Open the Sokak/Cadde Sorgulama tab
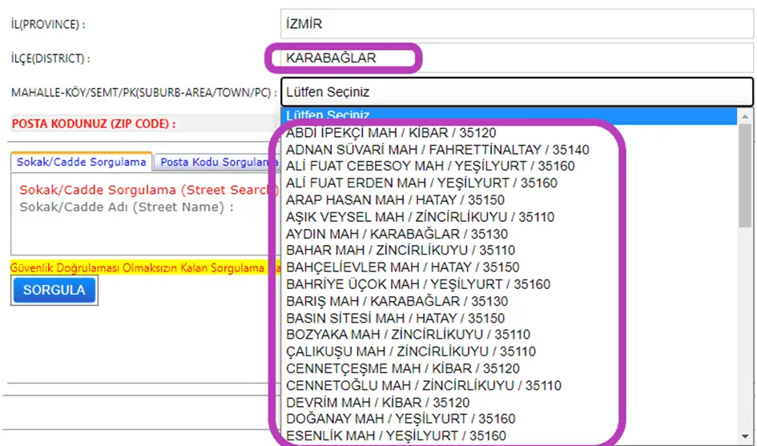 (81, 162)
